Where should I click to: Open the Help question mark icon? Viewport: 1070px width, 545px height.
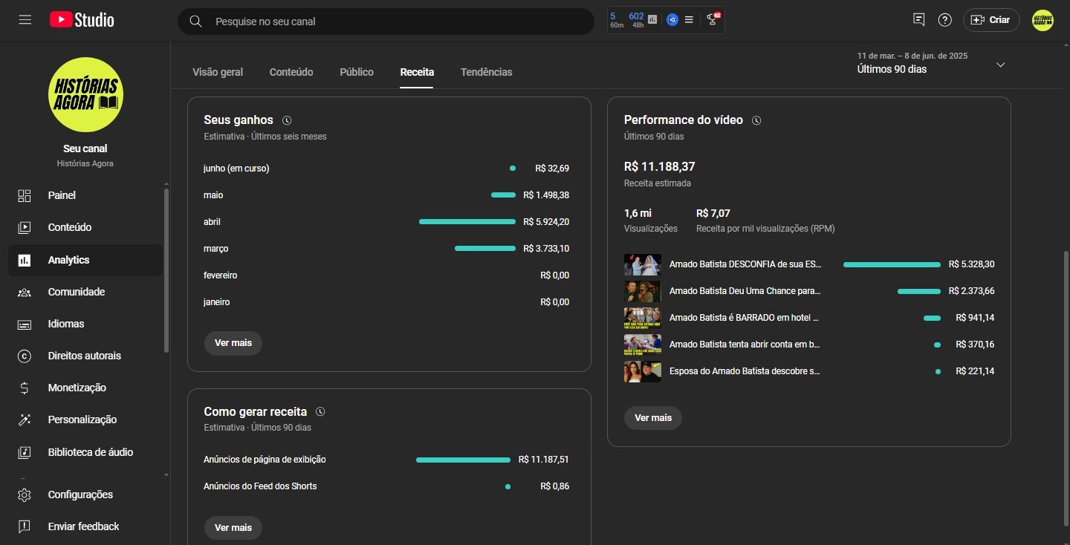tap(944, 20)
